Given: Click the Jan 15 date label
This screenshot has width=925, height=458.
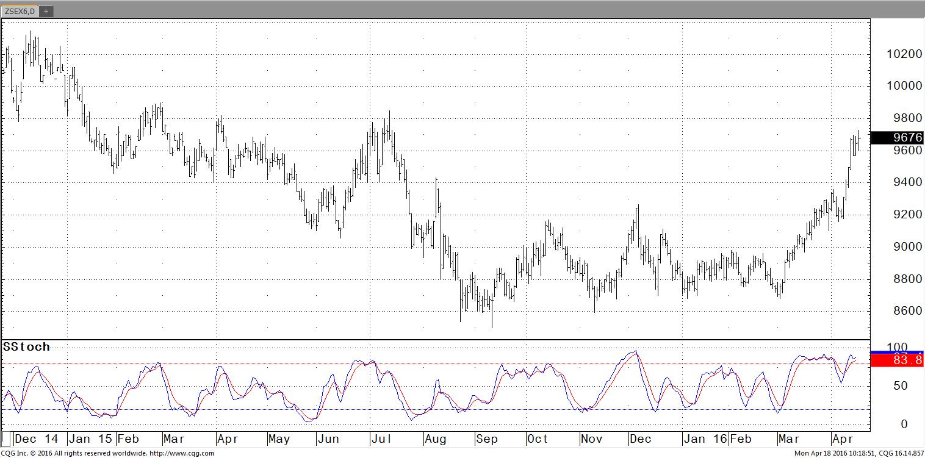Looking at the screenshot, I should coord(90,439).
